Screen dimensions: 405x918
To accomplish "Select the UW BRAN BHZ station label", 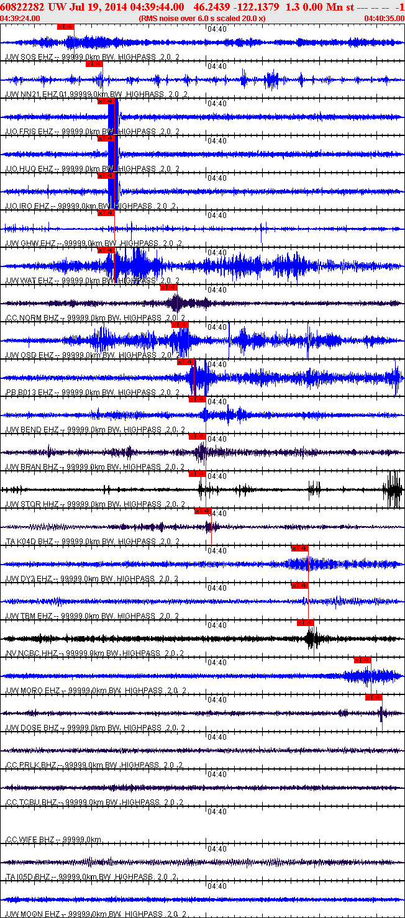I will 32,467.
